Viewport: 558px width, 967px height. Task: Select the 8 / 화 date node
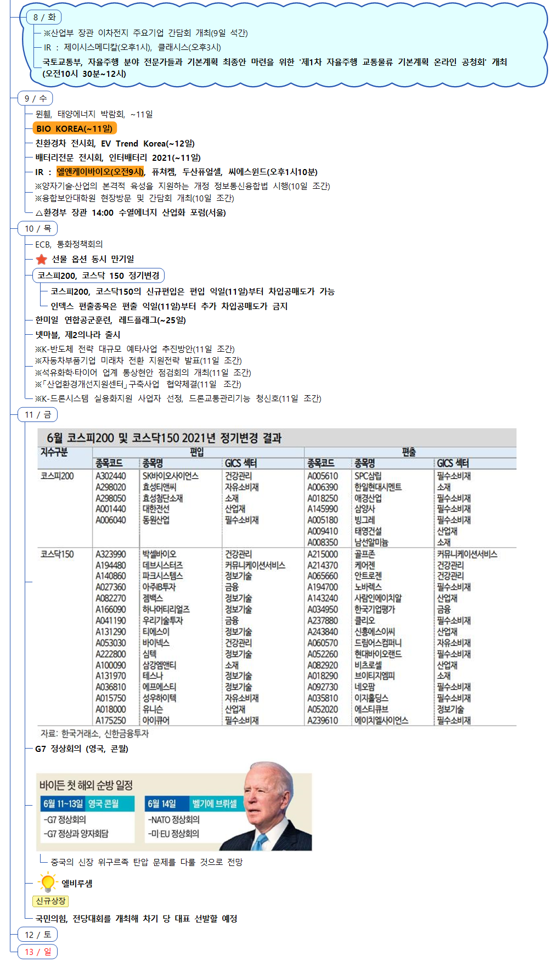pyautogui.click(x=44, y=17)
